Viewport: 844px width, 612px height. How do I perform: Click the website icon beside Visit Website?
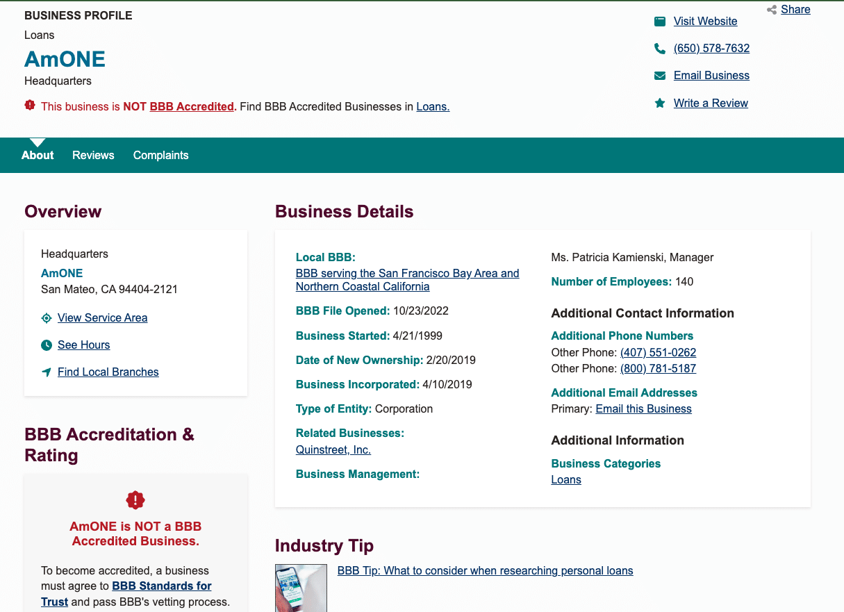(659, 22)
